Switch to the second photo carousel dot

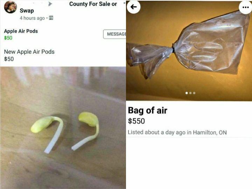click(x=190, y=93)
